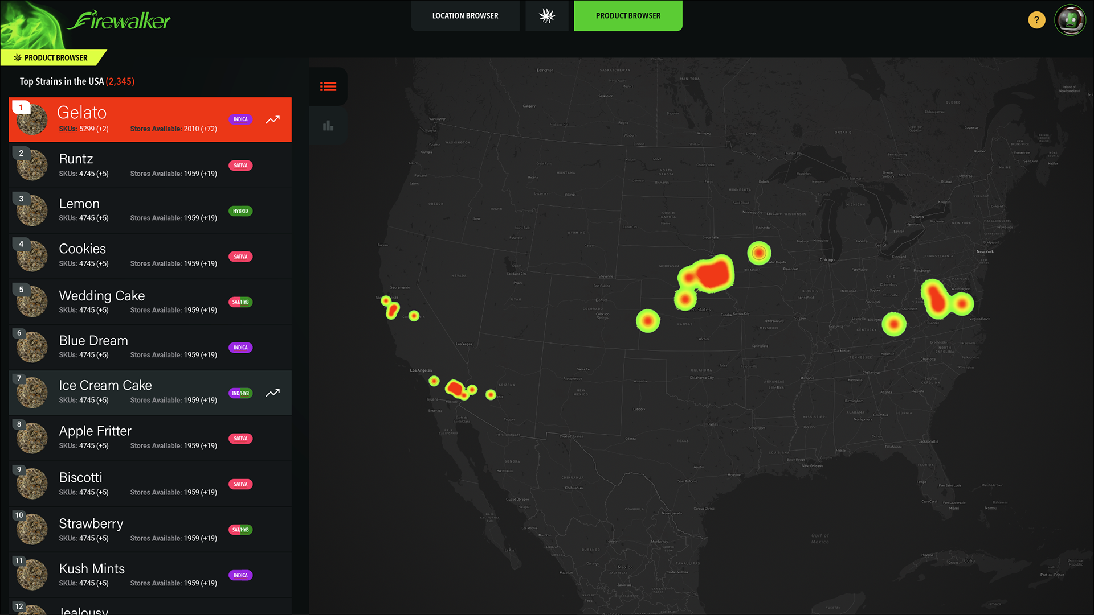Select the Blue Dream strain row
This screenshot has height=615, width=1094.
click(x=150, y=347)
